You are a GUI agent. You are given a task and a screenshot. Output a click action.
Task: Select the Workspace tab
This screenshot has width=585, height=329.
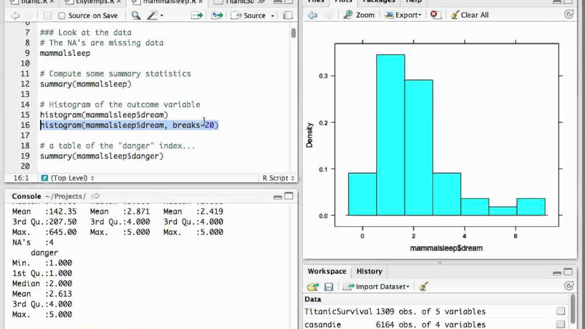[327, 271]
